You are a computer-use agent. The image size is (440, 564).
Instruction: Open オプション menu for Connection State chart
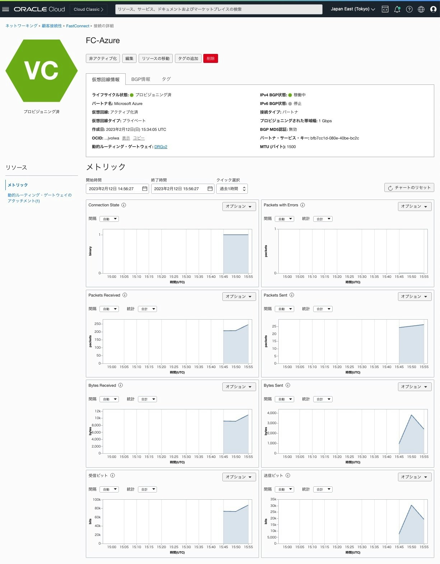tap(239, 206)
